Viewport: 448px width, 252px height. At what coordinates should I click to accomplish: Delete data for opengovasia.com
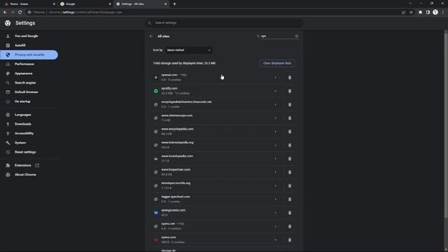289,213
